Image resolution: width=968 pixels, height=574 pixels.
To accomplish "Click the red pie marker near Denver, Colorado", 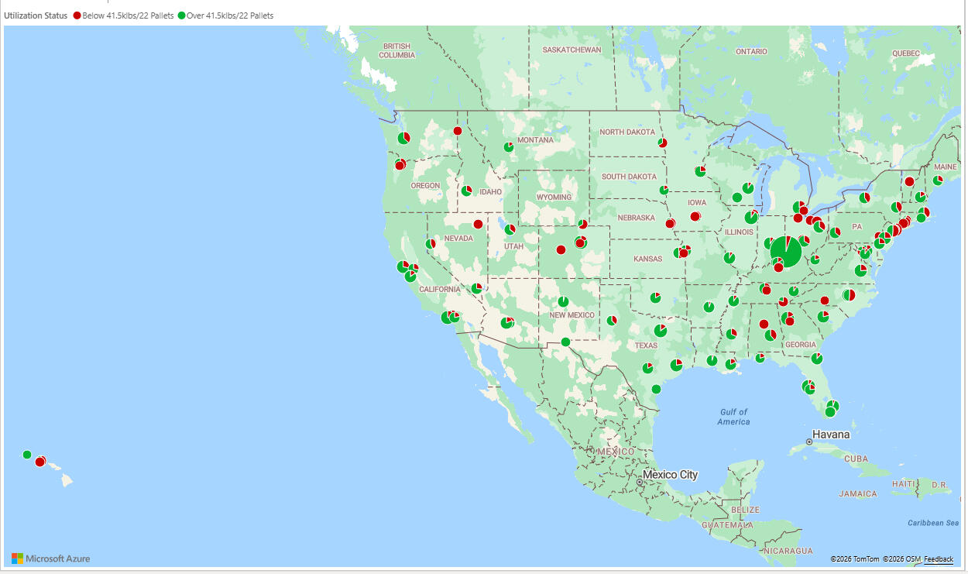I will pos(582,242).
